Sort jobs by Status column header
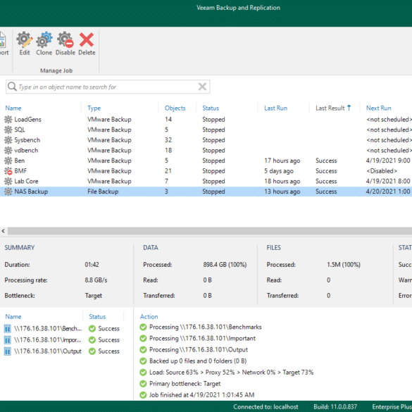 click(211, 108)
